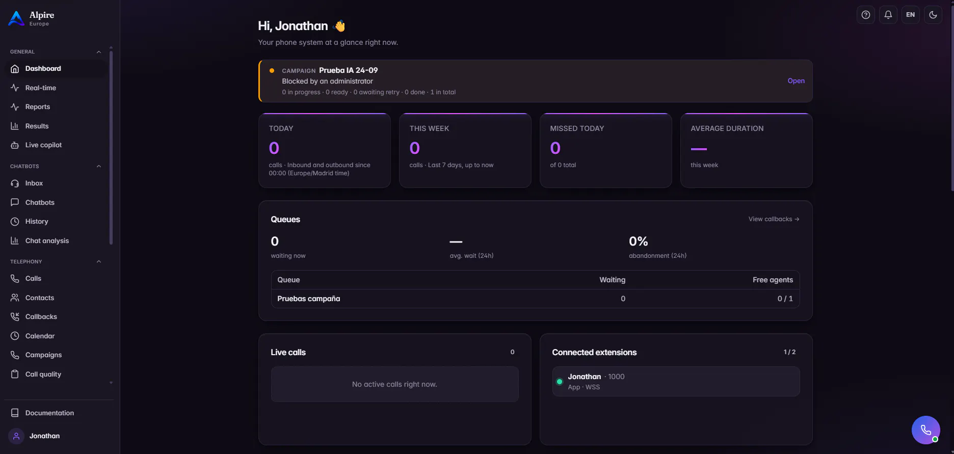Click the Chat analysis chart icon
The width and height of the screenshot is (954, 454).
point(15,241)
